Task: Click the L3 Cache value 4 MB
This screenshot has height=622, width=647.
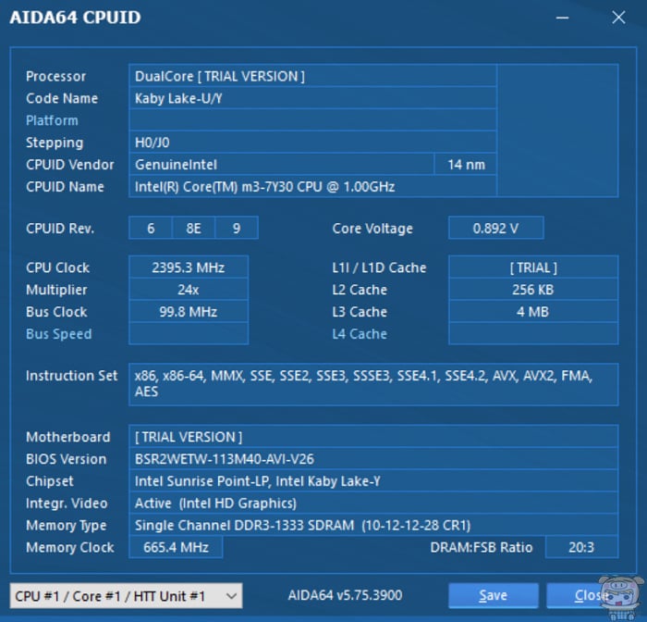Action: 533,311
